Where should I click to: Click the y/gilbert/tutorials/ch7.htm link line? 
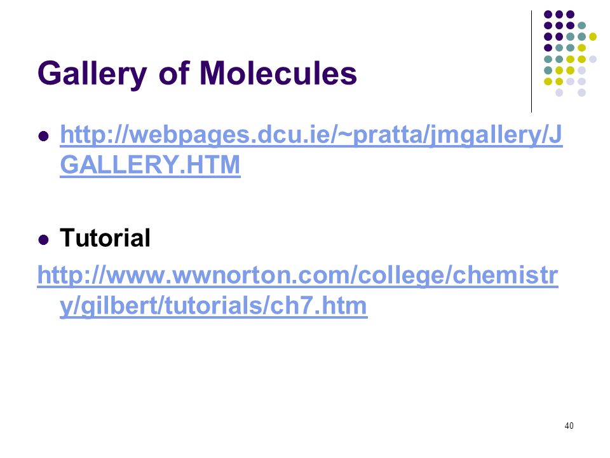pyautogui.click(x=213, y=307)
